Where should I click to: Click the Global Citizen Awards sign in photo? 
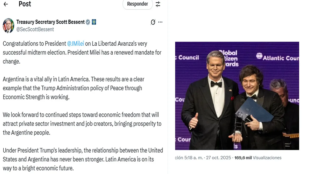point(228,59)
